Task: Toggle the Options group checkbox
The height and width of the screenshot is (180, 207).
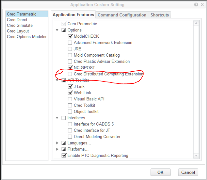Action: (64, 30)
